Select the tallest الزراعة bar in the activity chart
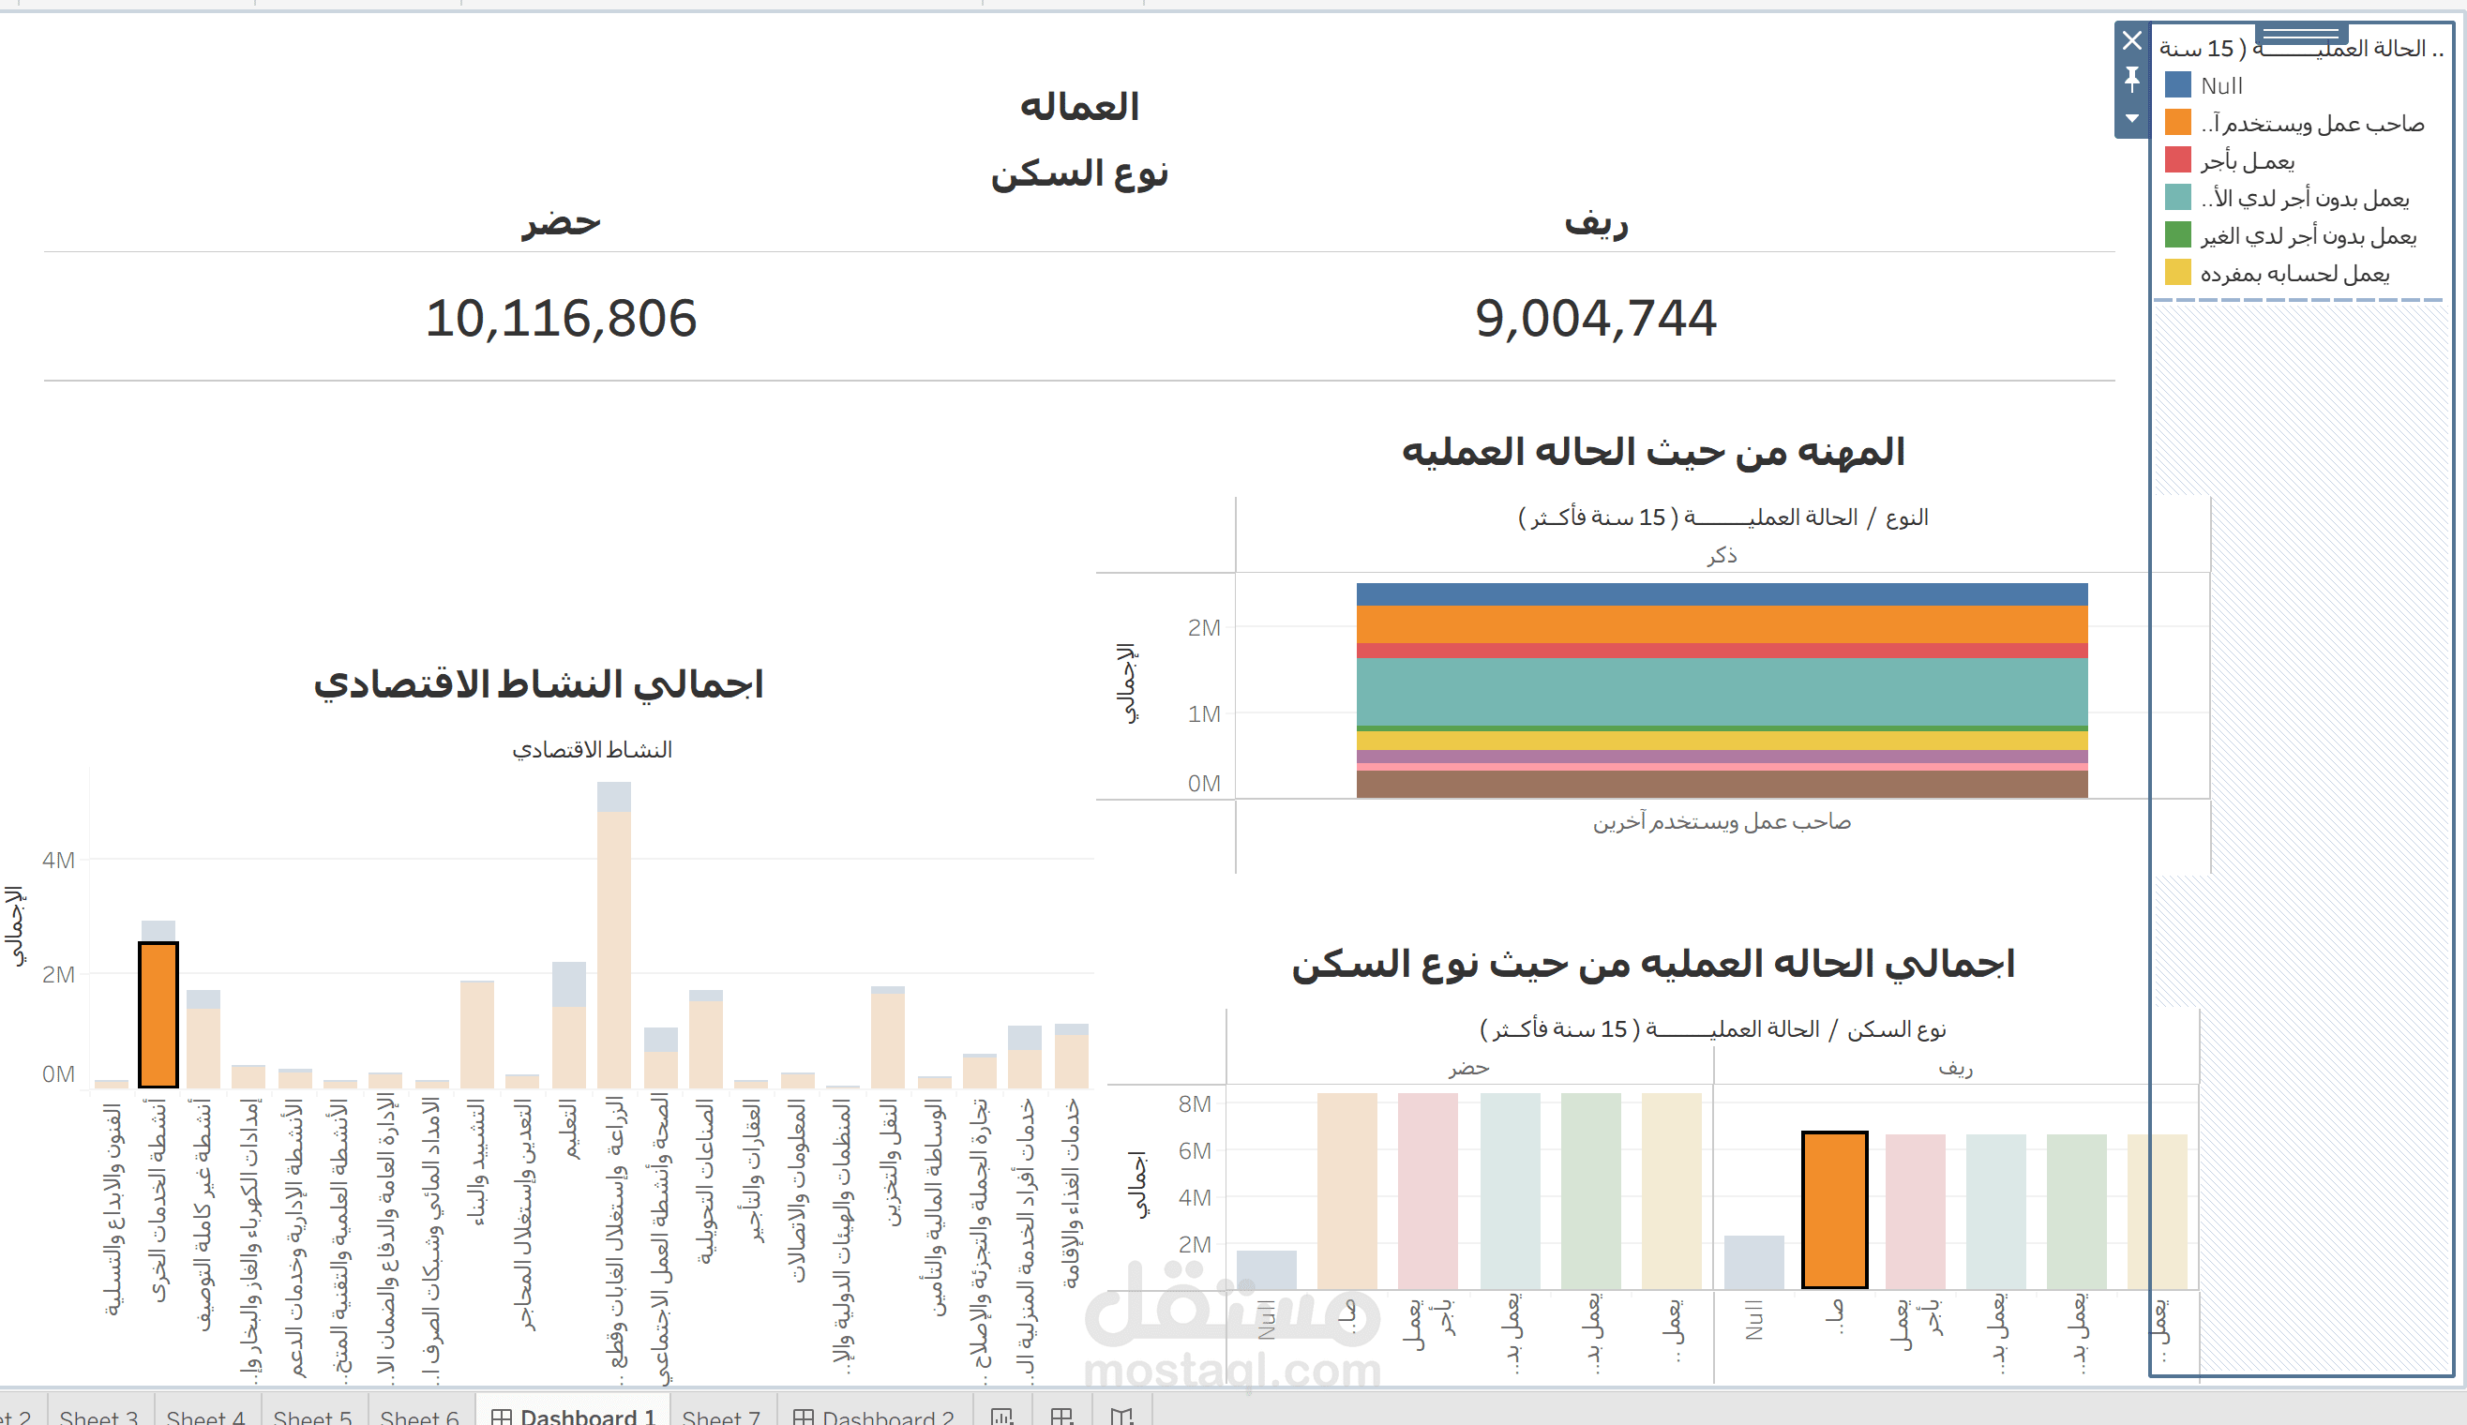2467x1425 pixels. tap(613, 950)
